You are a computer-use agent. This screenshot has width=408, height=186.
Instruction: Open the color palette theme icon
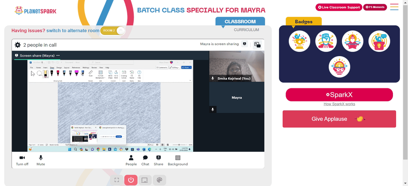159,180
